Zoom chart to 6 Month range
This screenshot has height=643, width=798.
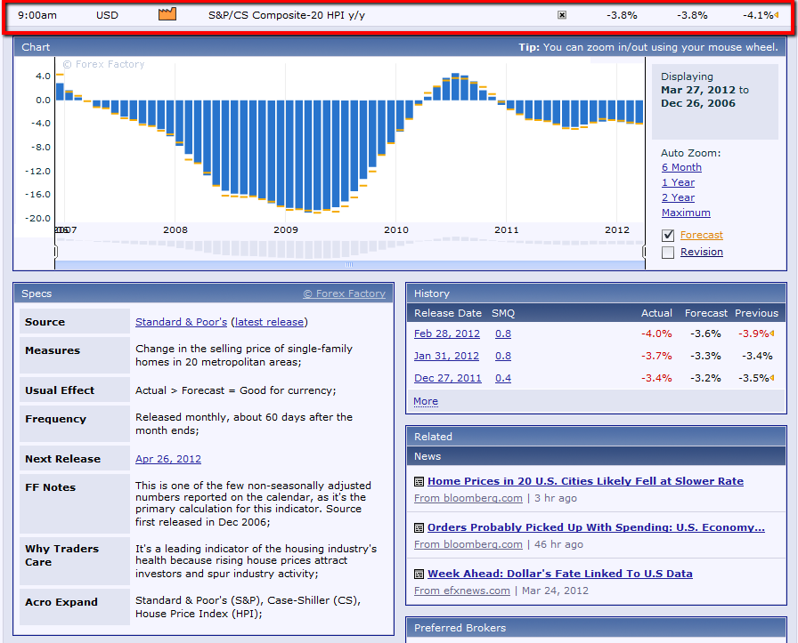pos(681,167)
